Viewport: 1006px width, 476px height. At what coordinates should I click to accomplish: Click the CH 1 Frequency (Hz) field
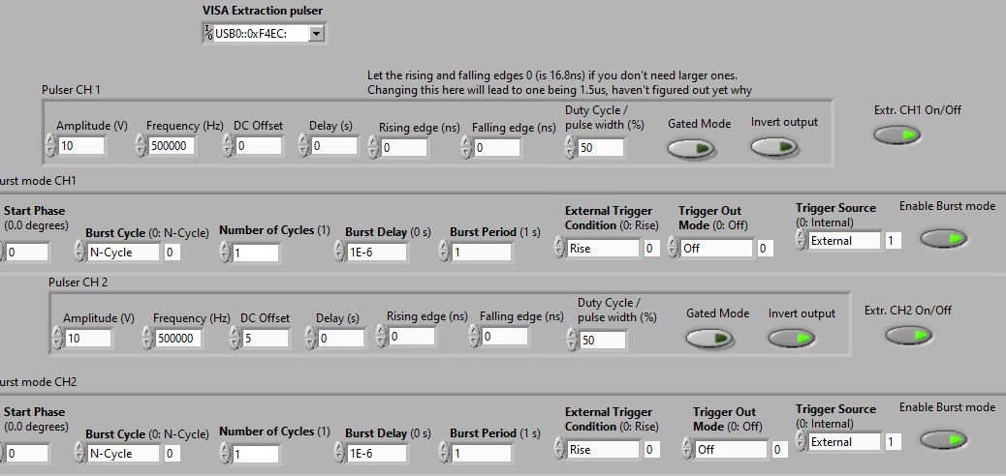(172, 146)
